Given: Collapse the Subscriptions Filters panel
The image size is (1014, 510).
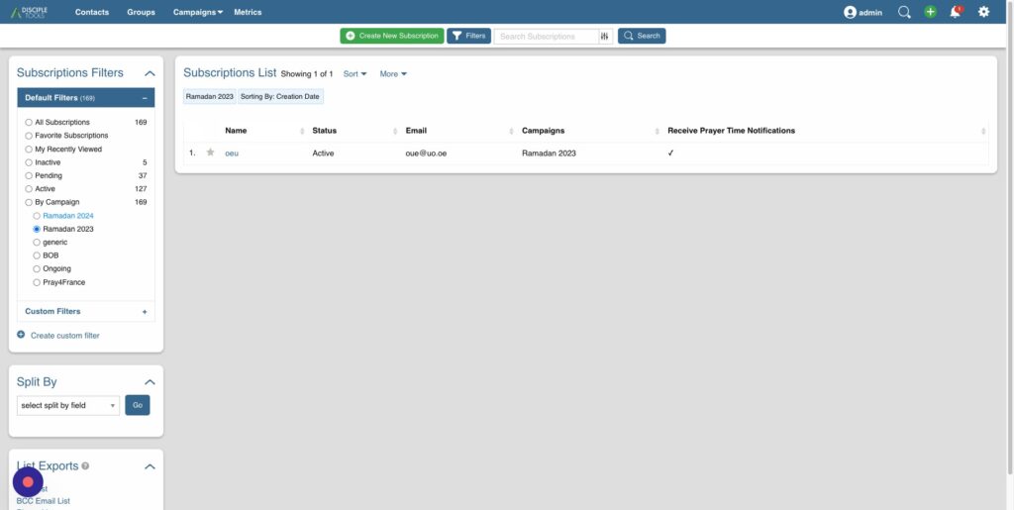Looking at the screenshot, I should [150, 73].
